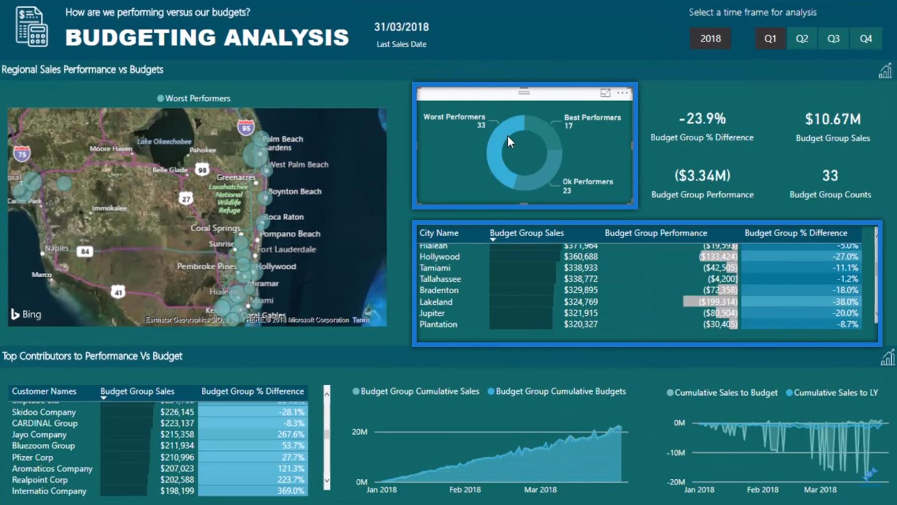This screenshot has height=505, width=897.
Task: Select the Best Performers 17 donut label
Action: coord(592,121)
